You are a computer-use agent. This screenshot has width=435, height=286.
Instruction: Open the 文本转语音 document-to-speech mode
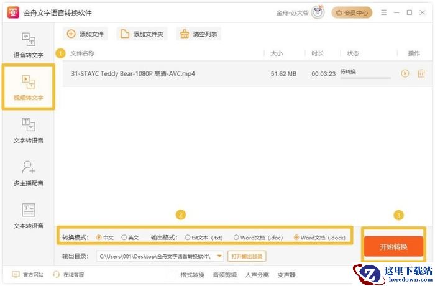29,216
